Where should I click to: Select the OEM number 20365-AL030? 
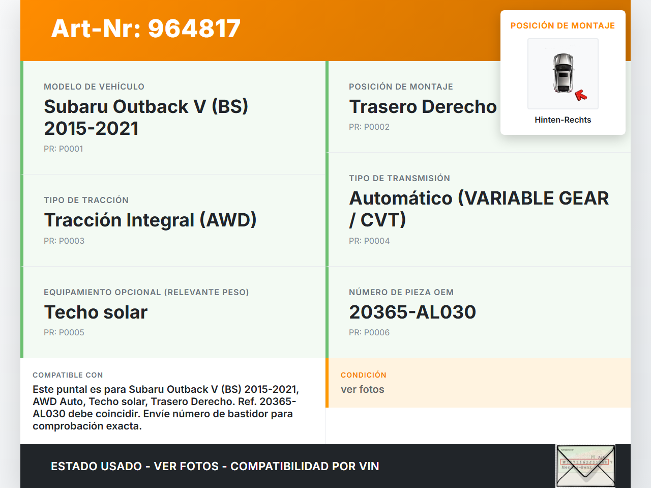412,312
